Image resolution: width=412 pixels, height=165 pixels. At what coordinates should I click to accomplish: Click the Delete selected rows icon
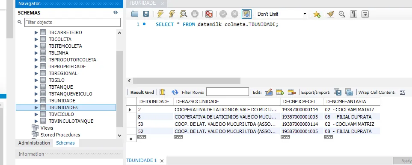(x=292, y=92)
